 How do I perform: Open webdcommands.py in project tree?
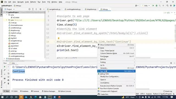point(17,54)
